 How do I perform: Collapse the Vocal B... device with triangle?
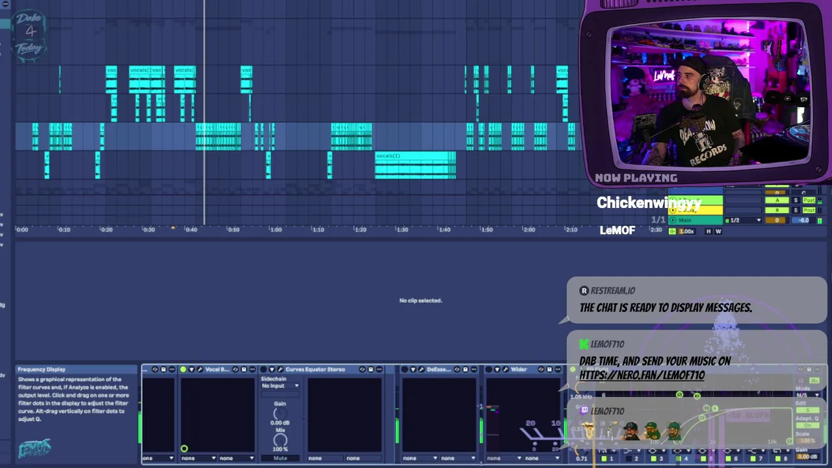tap(191, 369)
